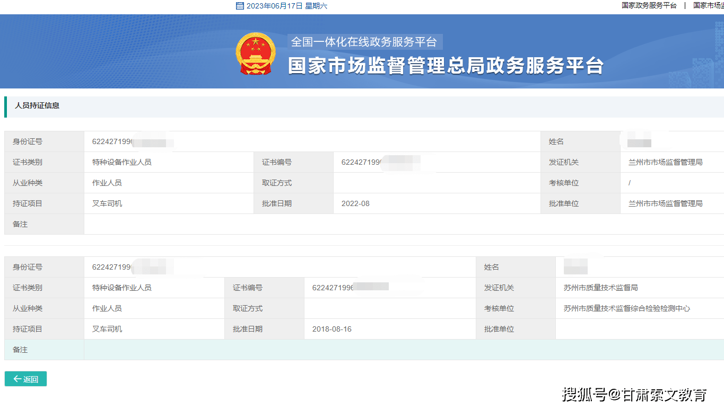Click the approval date 2022-08
The width and height of the screenshot is (724, 410).
(x=355, y=203)
